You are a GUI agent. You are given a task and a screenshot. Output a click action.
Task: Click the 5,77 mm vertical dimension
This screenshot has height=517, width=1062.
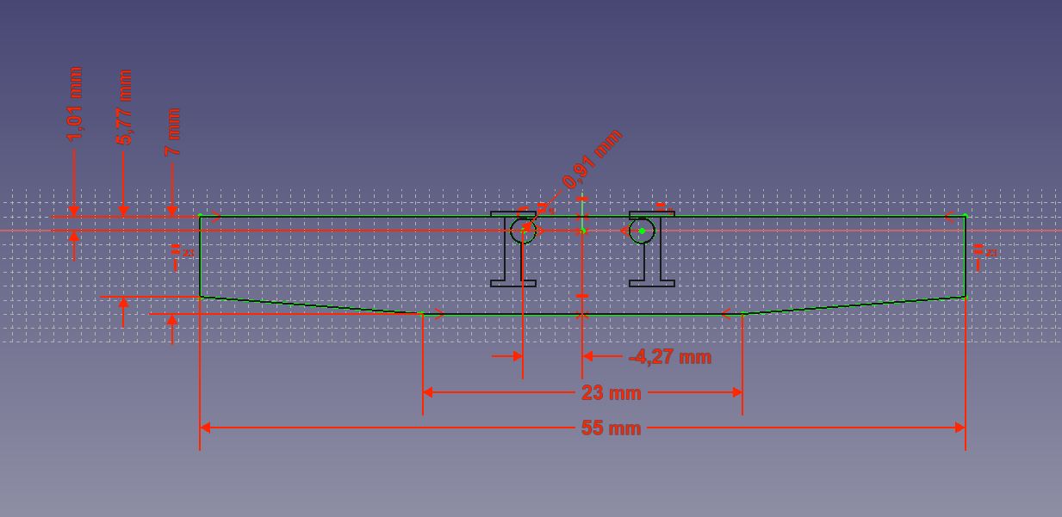(124, 108)
